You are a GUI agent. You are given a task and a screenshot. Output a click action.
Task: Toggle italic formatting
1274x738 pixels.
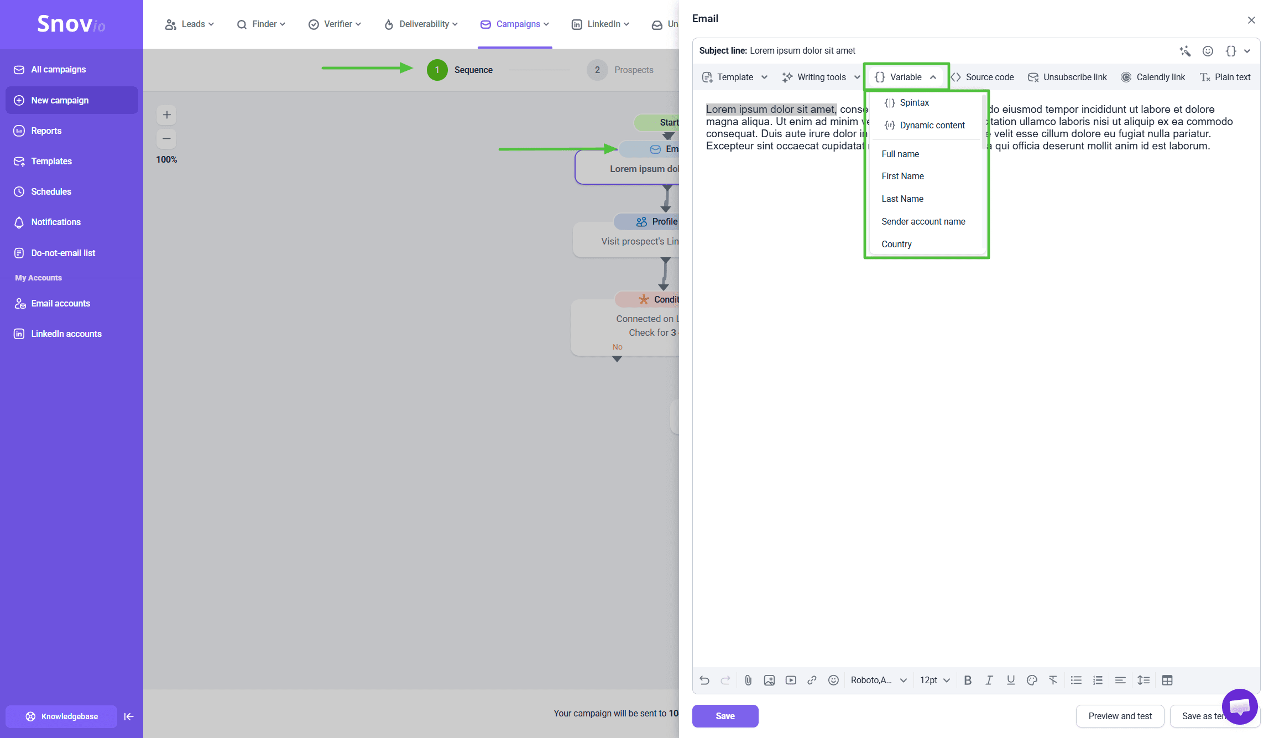pos(989,680)
